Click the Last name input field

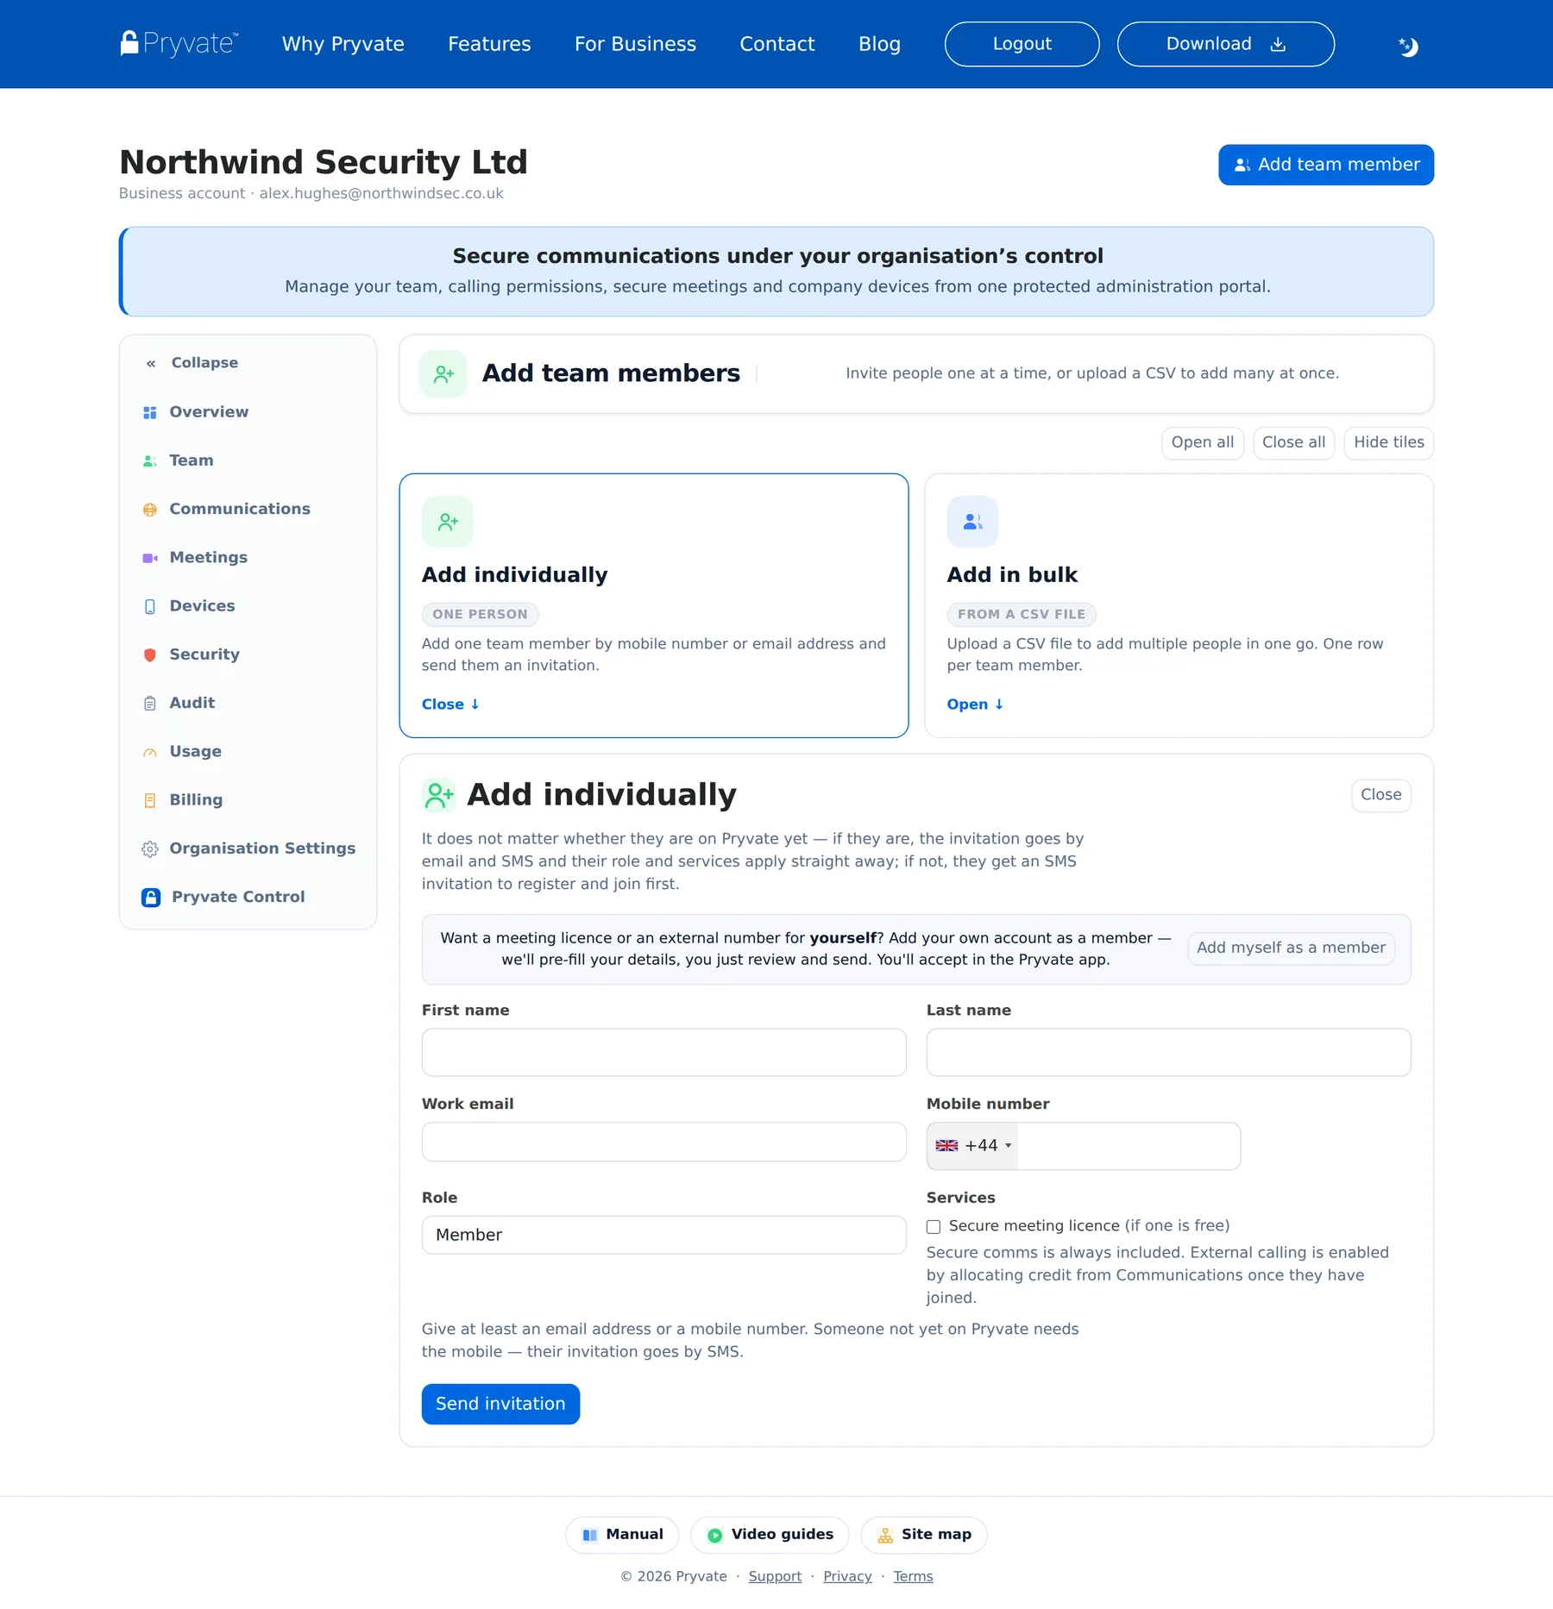pos(1168,1052)
